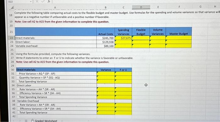Click the sheet list menu icon
Image resolution: width=220 pixels, height=122 pixels.
coord(26,121)
